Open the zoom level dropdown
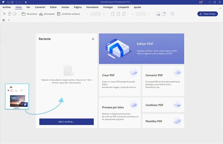 click(95, 14)
